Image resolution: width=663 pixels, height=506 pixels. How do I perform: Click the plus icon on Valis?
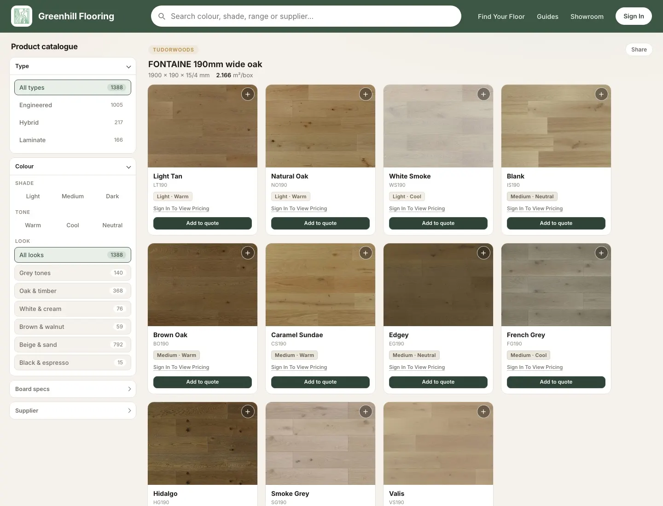click(483, 412)
